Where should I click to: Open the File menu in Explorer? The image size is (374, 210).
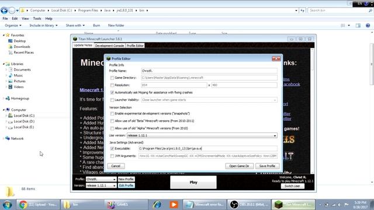tap(5, 19)
